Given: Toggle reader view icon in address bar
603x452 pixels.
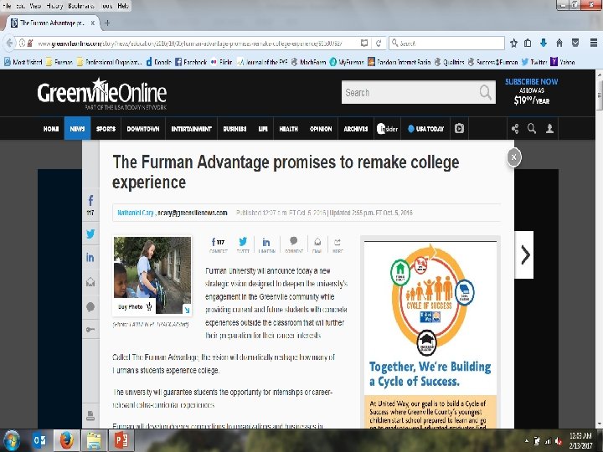Looking at the screenshot, I should click(x=363, y=43).
